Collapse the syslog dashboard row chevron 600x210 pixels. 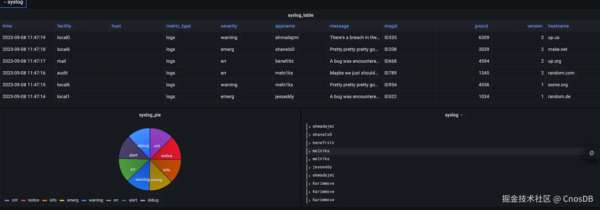pos(5,2)
